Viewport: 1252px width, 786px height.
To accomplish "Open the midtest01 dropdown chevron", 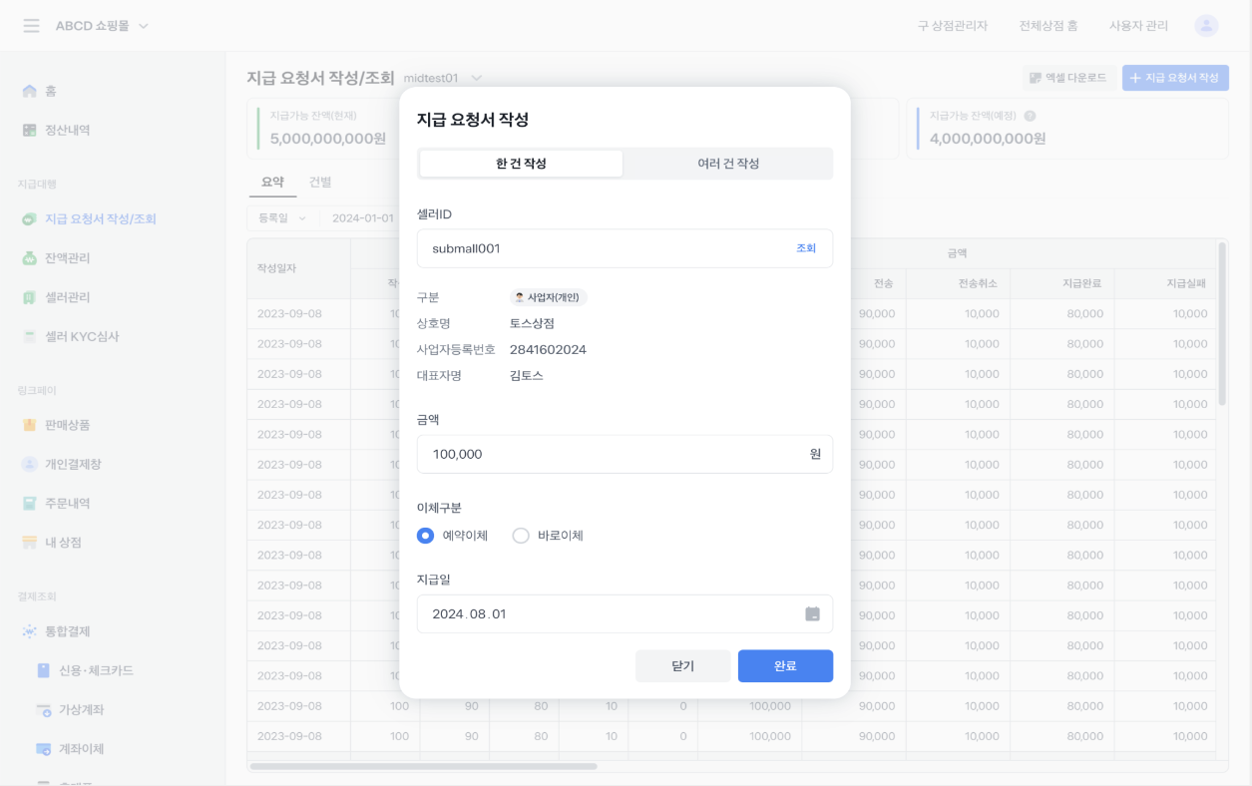I will (477, 78).
